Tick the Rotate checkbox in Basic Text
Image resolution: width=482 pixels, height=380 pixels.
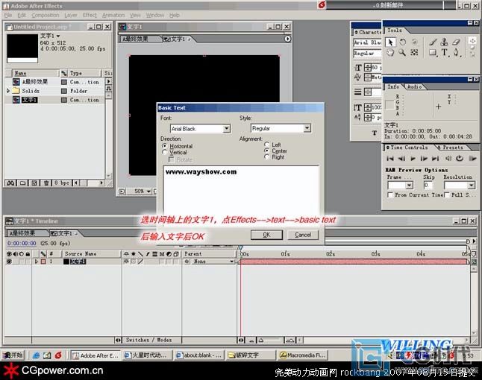[x=171, y=159]
